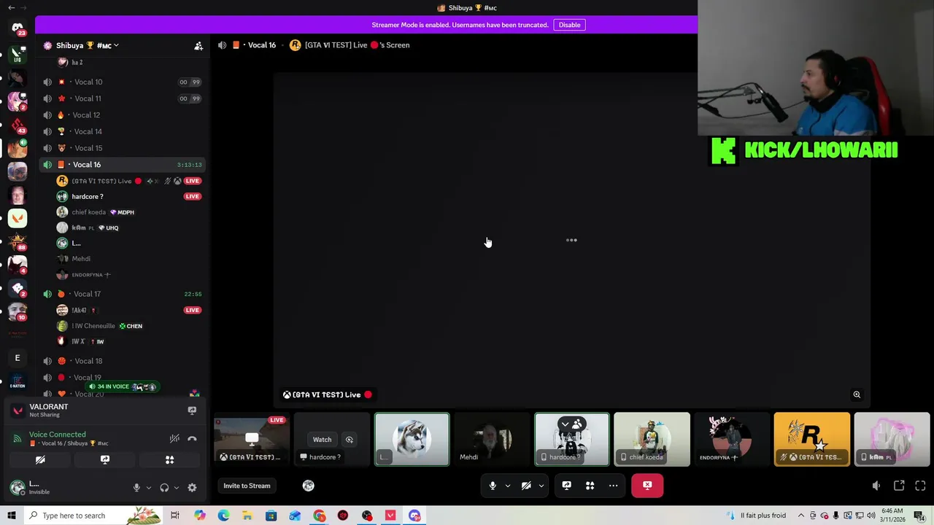Open the Valorant server icon in sidebar
This screenshot has width=934, height=525.
pyautogui.click(x=18, y=218)
